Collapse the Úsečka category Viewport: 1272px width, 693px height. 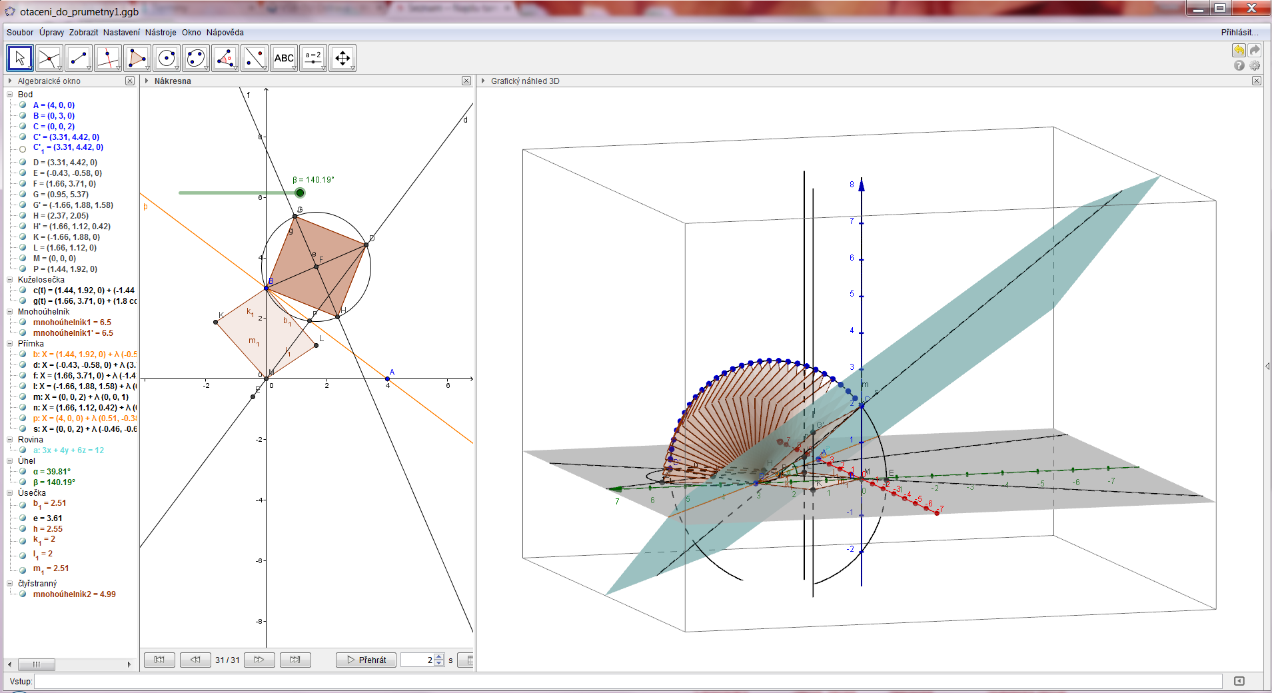click(10, 493)
